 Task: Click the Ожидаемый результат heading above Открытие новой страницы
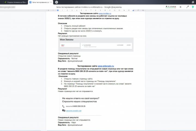(x=68, y=53)
